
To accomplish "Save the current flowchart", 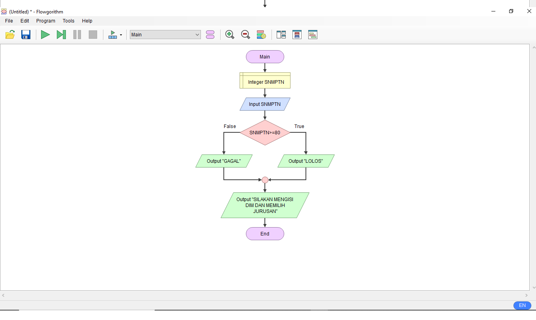I will [26, 34].
